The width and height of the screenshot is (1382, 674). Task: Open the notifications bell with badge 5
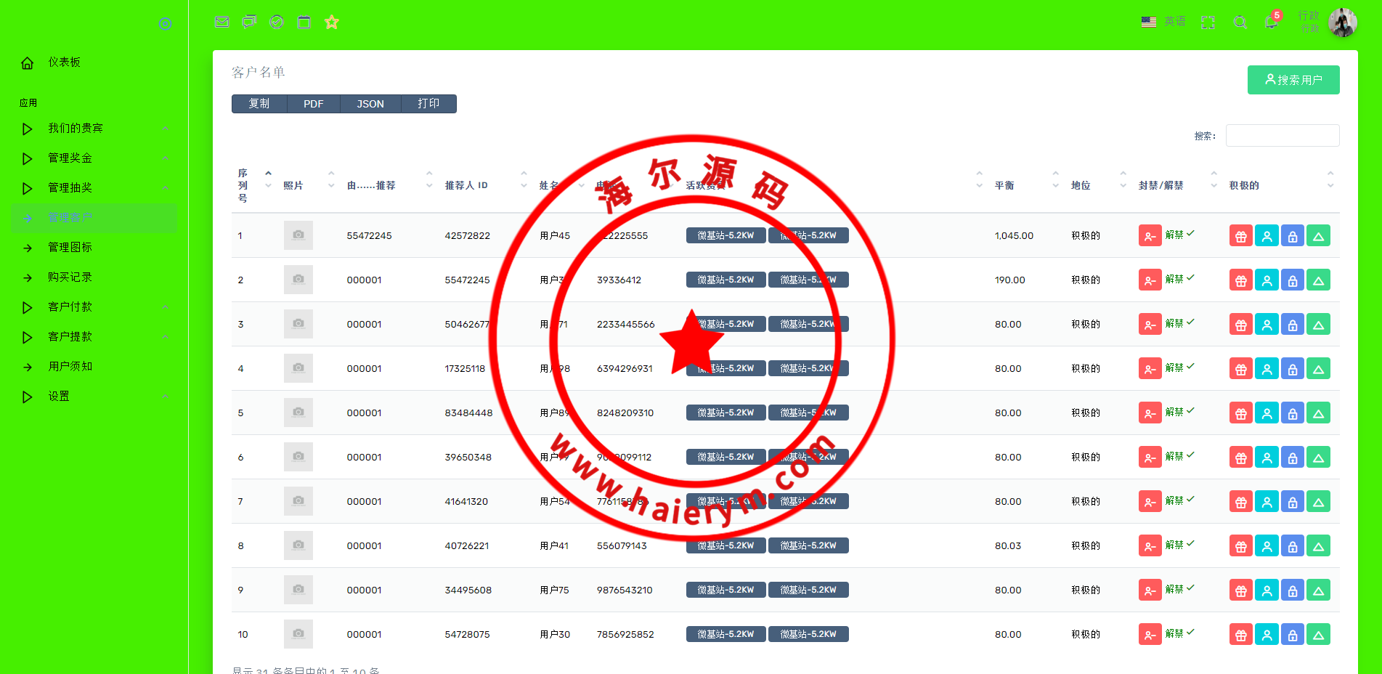[x=1271, y=22]
